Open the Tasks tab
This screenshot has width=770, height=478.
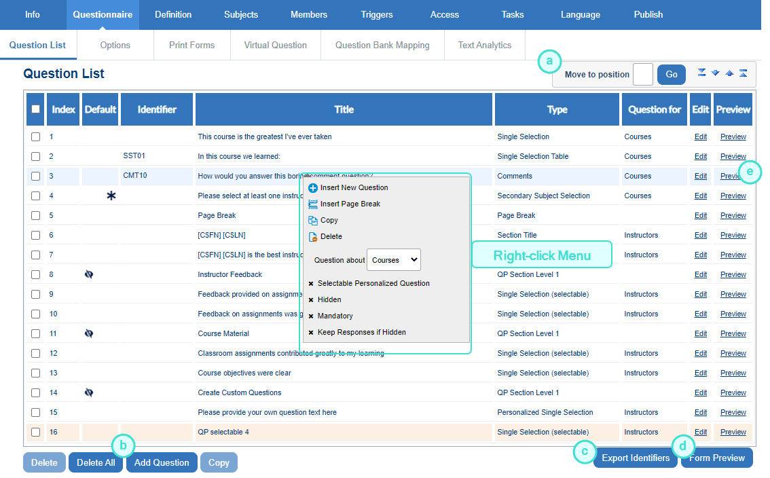pos(513,15)
